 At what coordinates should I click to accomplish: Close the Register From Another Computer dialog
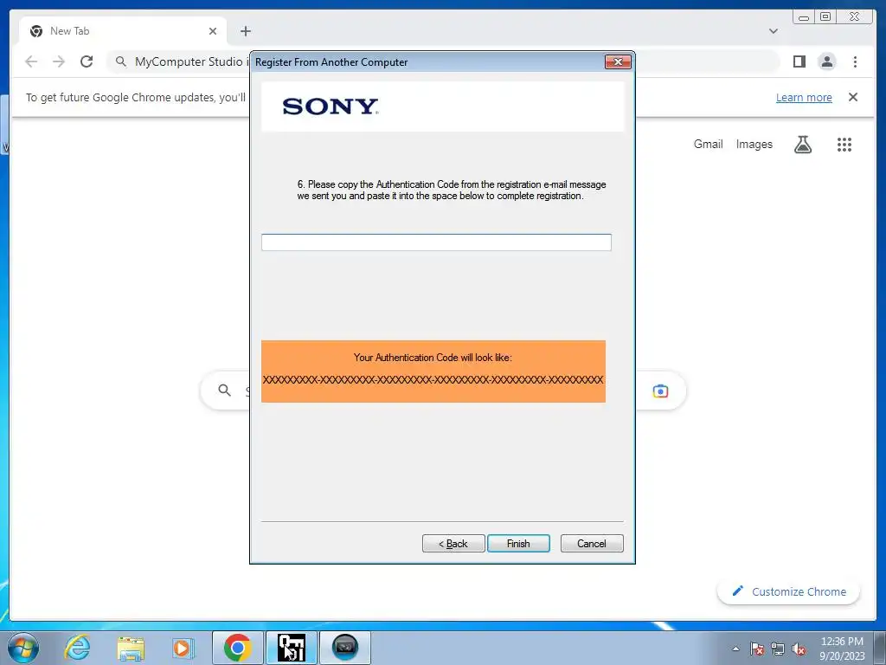coord(618,61)
